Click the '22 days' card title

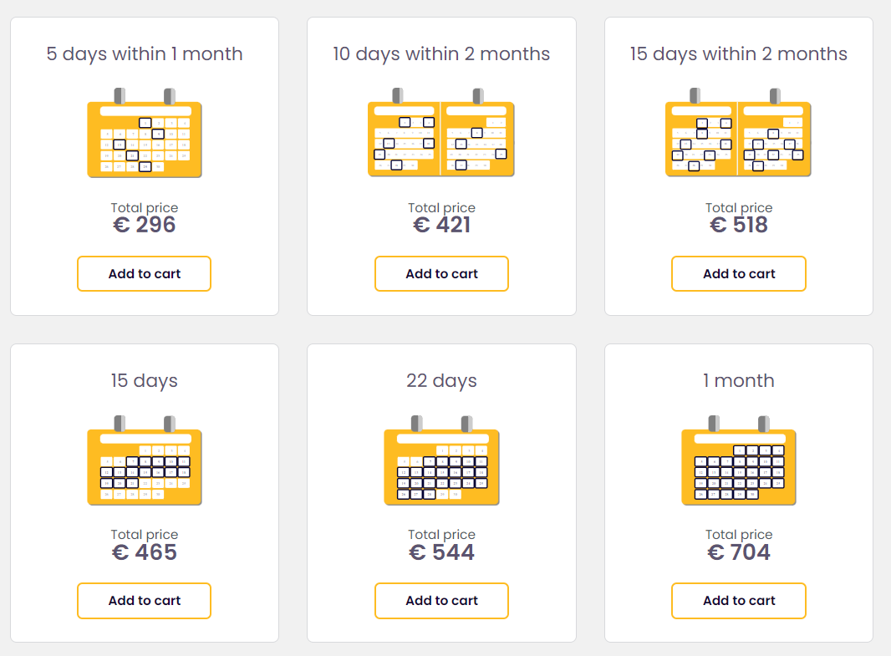coord(441,381)
